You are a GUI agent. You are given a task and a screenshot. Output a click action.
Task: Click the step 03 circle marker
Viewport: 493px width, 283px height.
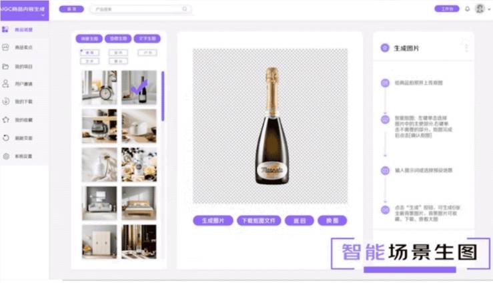pyautogui.click(x=385, y=170)
